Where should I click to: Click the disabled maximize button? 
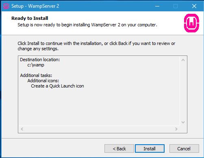coord(176,6)
